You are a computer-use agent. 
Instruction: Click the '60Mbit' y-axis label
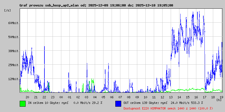[x=13, y=23]
